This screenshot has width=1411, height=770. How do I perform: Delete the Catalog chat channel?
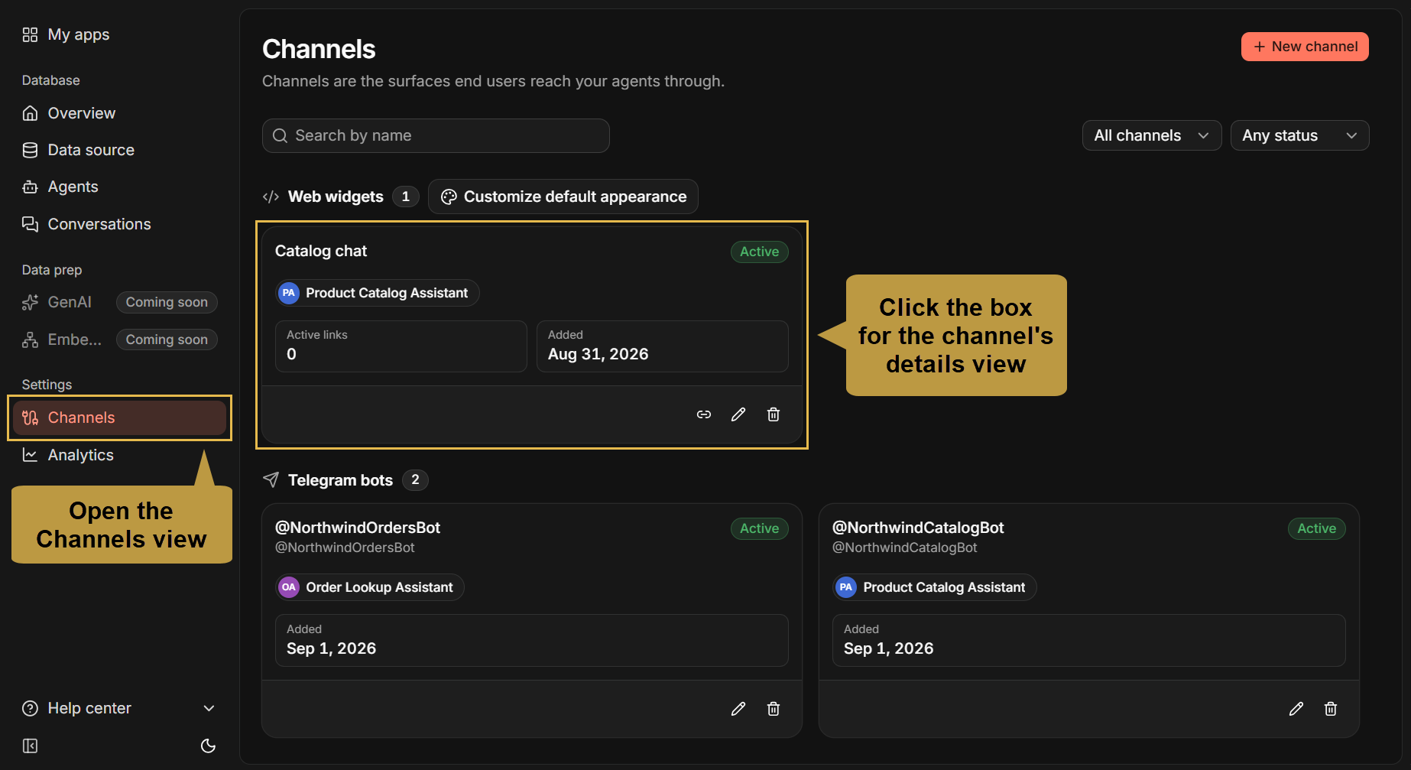[774, 414]
